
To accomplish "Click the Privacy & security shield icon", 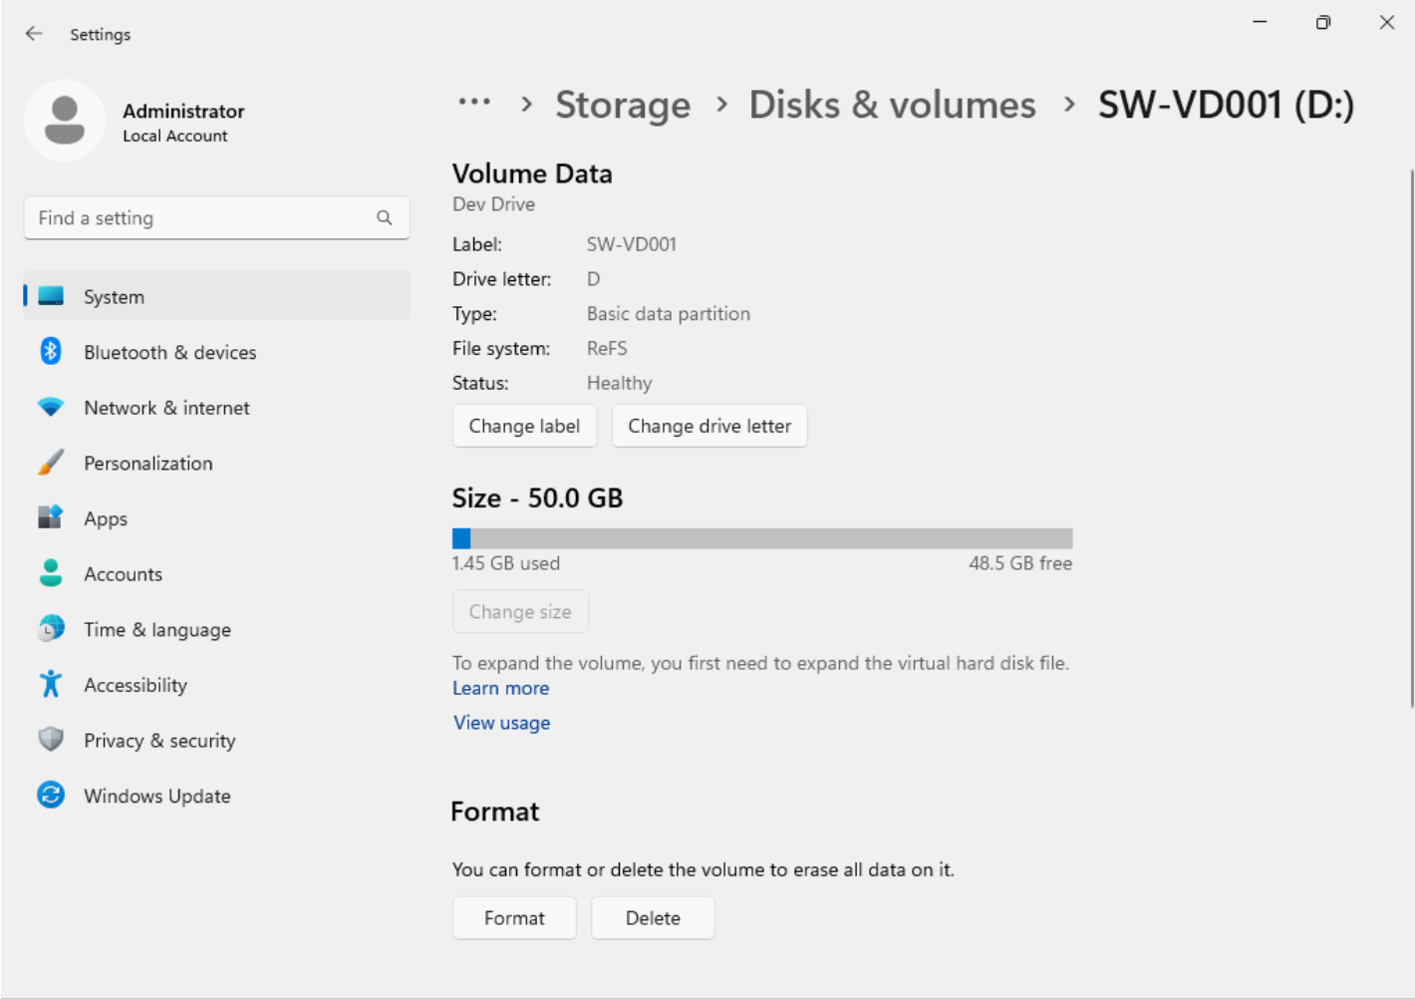I will pyautogui.click(x=51, y=740).
